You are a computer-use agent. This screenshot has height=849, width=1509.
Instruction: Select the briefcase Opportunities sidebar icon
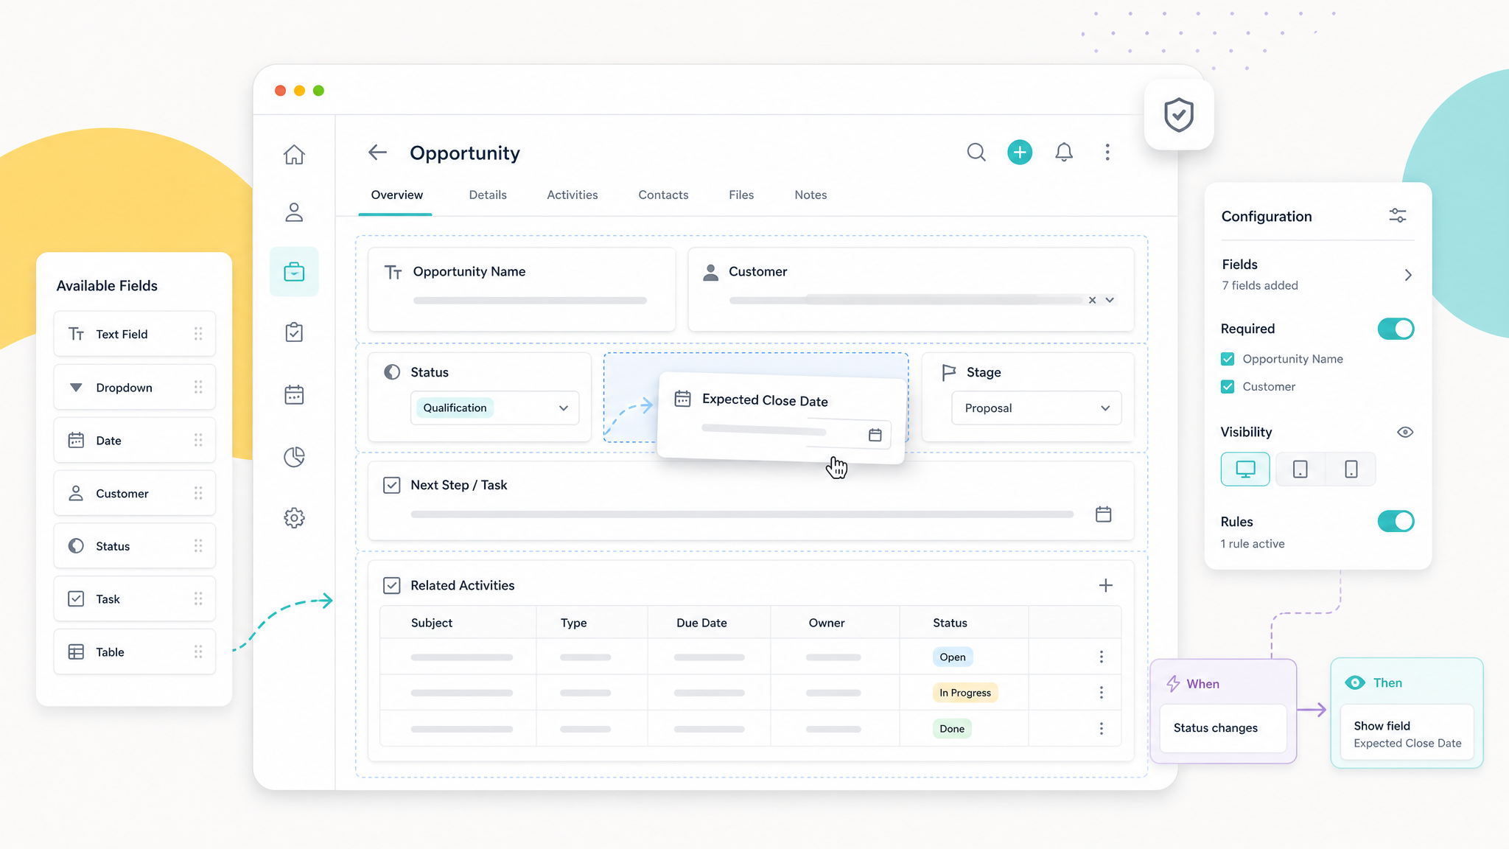point(294,272)
